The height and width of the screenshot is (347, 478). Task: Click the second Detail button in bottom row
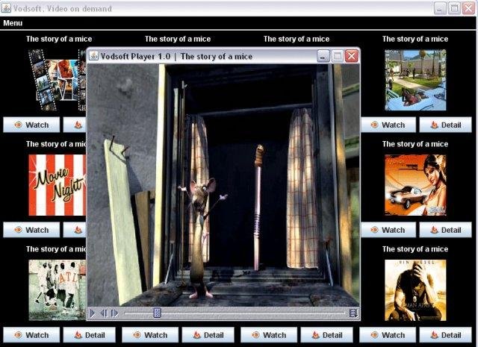[x=208, y=335]
